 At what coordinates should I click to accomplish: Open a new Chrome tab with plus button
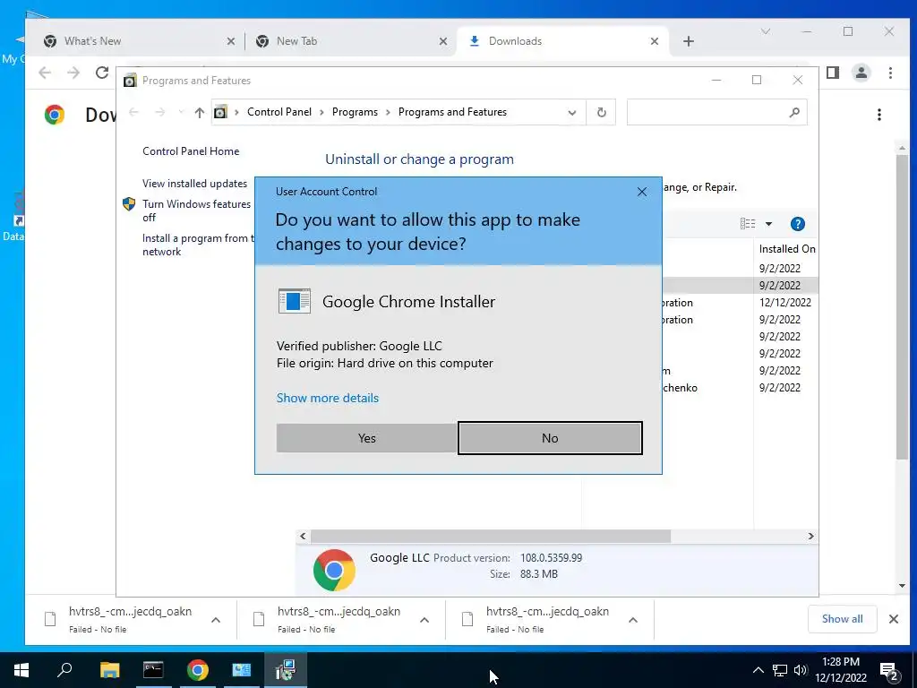pos(689,41)
